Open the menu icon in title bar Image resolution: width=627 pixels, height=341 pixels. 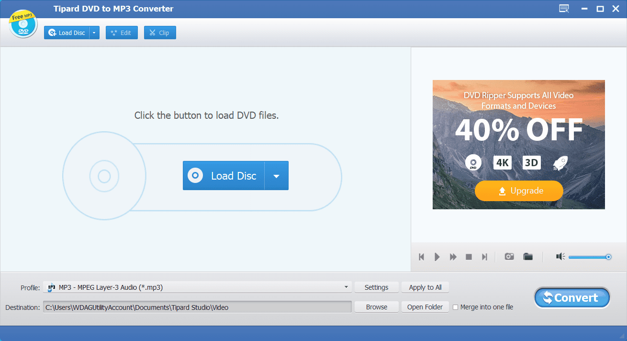[564, 9]
